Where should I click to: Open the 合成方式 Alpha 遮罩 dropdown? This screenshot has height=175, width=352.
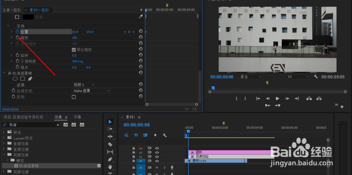(x=92, y=90)
